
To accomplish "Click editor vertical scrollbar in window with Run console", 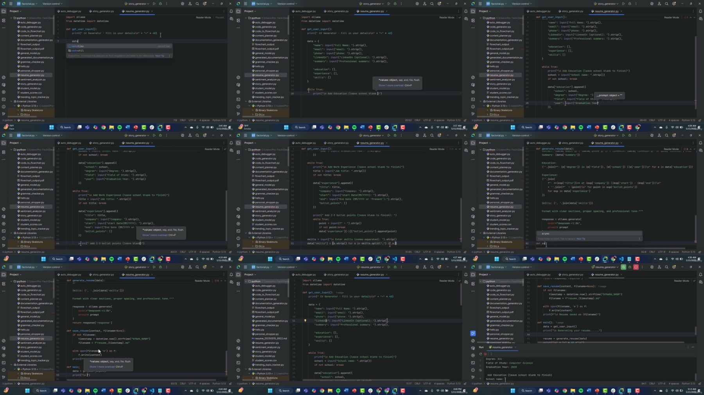I will tap(696, 330).
